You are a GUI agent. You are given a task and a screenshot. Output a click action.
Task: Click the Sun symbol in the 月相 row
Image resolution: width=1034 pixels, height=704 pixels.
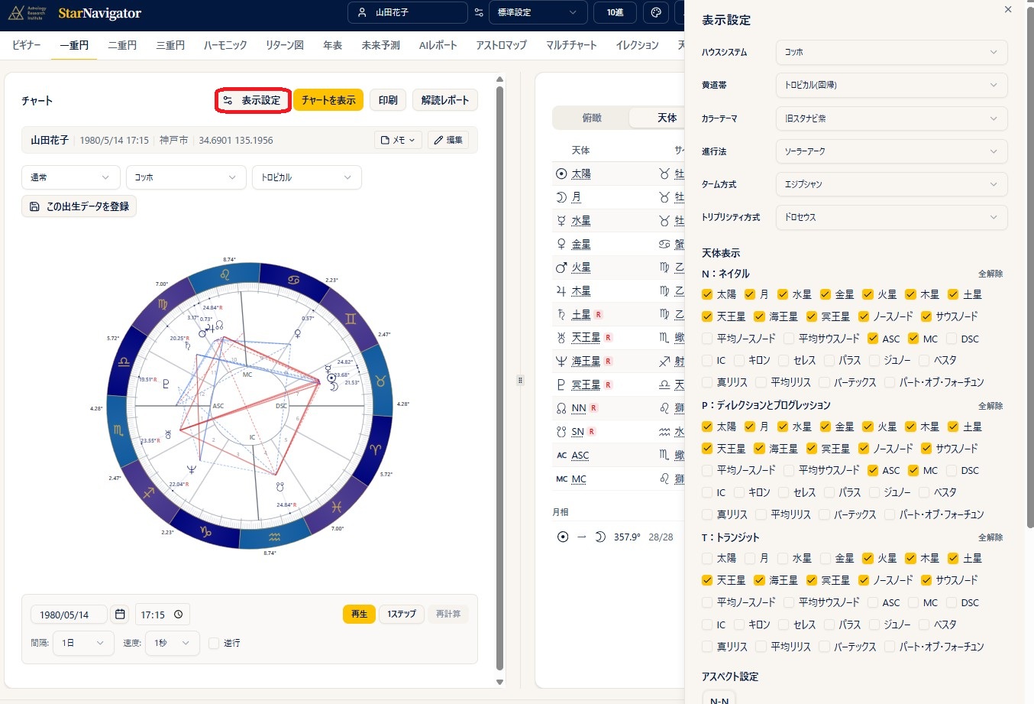(x=563, y=537)
